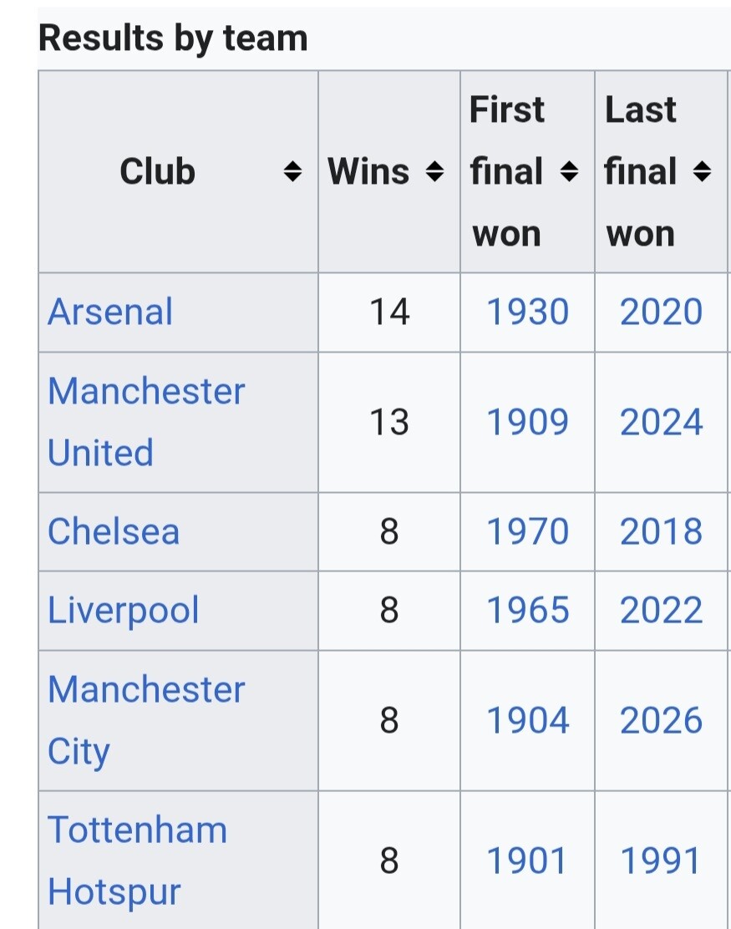Open Liverpool's 2022 final link
The width and height of the screenshot is (731, 929).
[x=661, y=610]
